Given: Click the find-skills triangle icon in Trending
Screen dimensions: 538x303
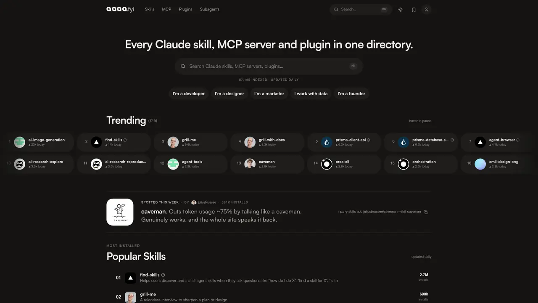Looking at the screenshot, I should [96, 142].
